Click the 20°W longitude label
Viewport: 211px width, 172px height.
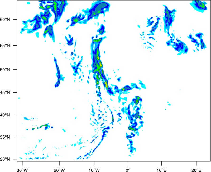coord(59,170)
